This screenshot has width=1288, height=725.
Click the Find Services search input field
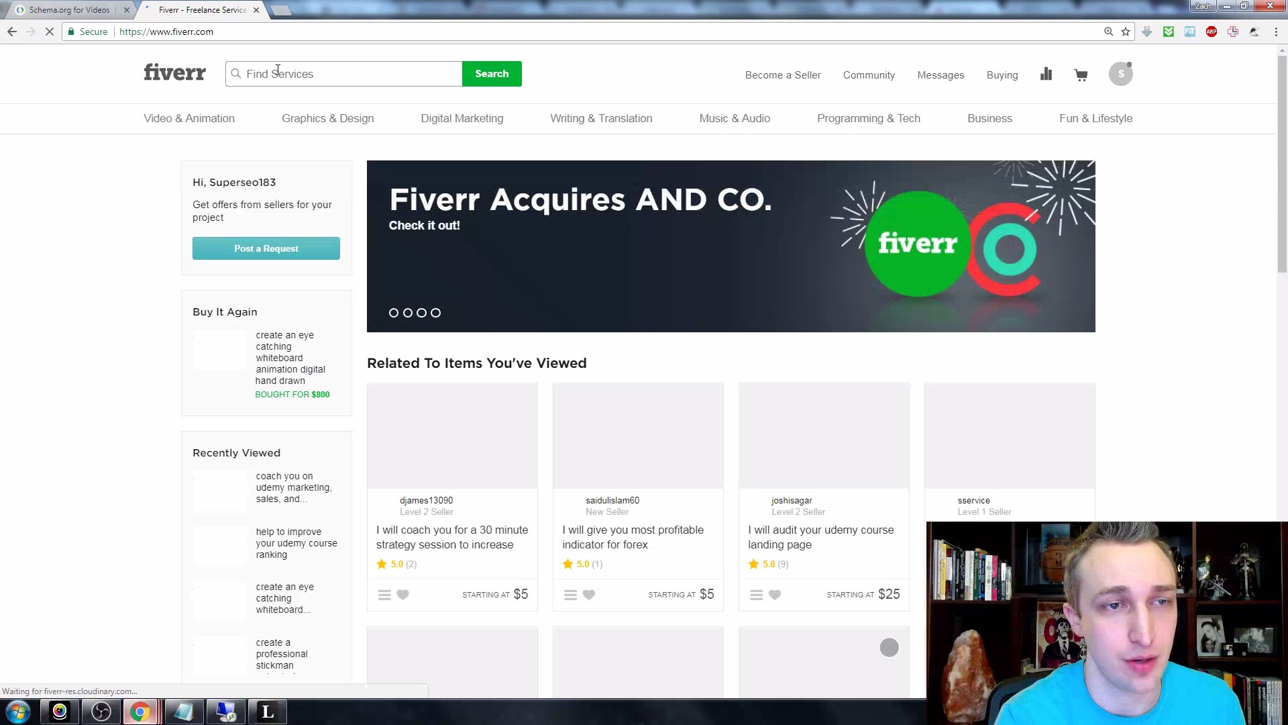345,73
